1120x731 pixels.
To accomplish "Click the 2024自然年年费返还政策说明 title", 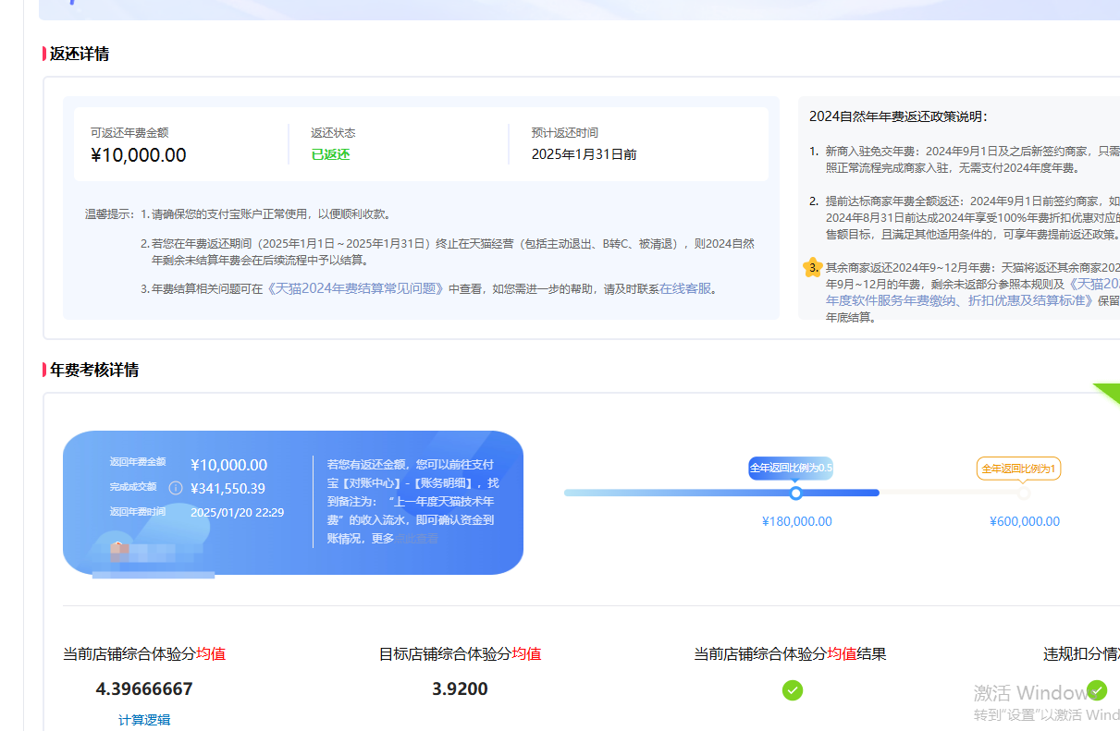I will [x=898, y=116].
